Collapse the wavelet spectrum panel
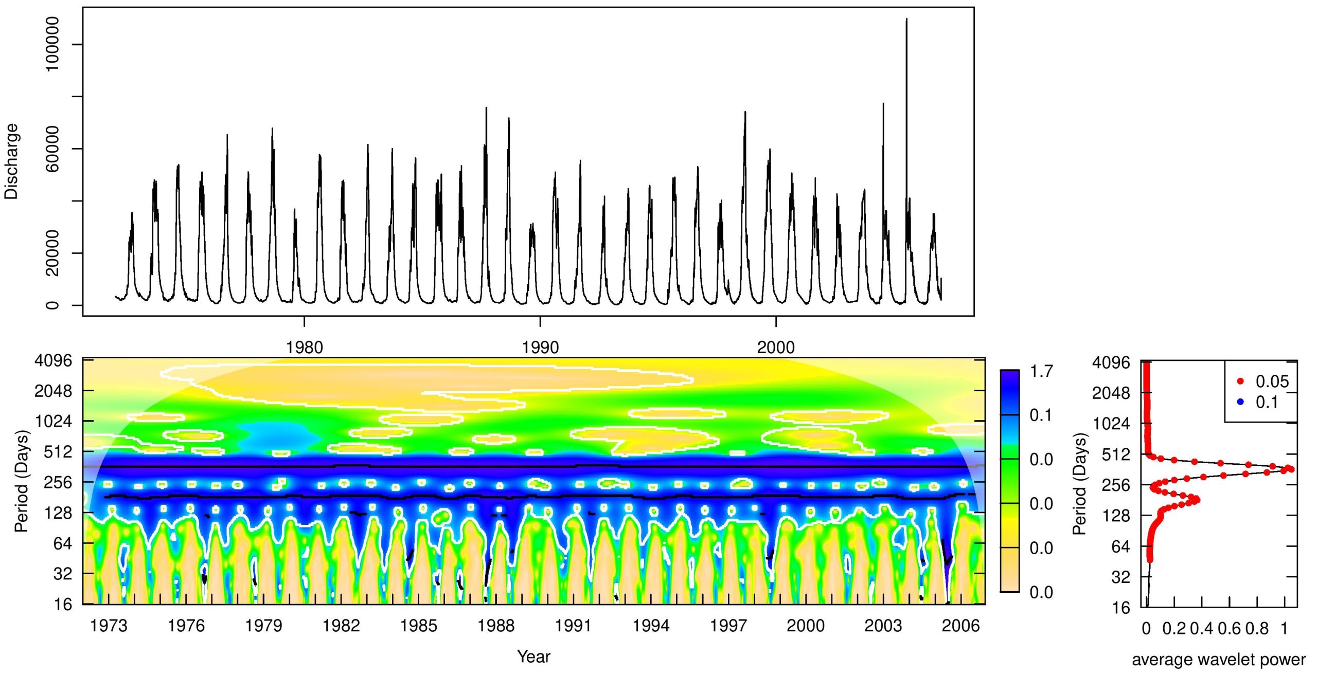The width and height of the screenshot is (1317, 675). (514, 488)
